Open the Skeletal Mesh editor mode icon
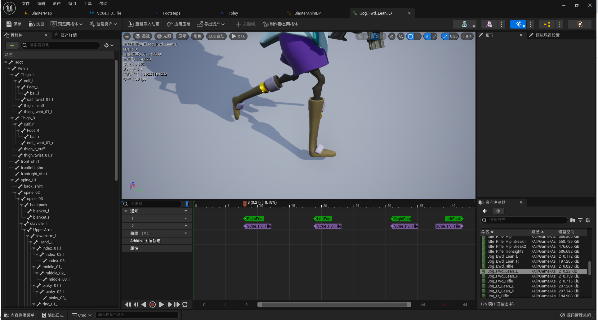598x320 pixels. pyautogui.click(x=489, y=24)
